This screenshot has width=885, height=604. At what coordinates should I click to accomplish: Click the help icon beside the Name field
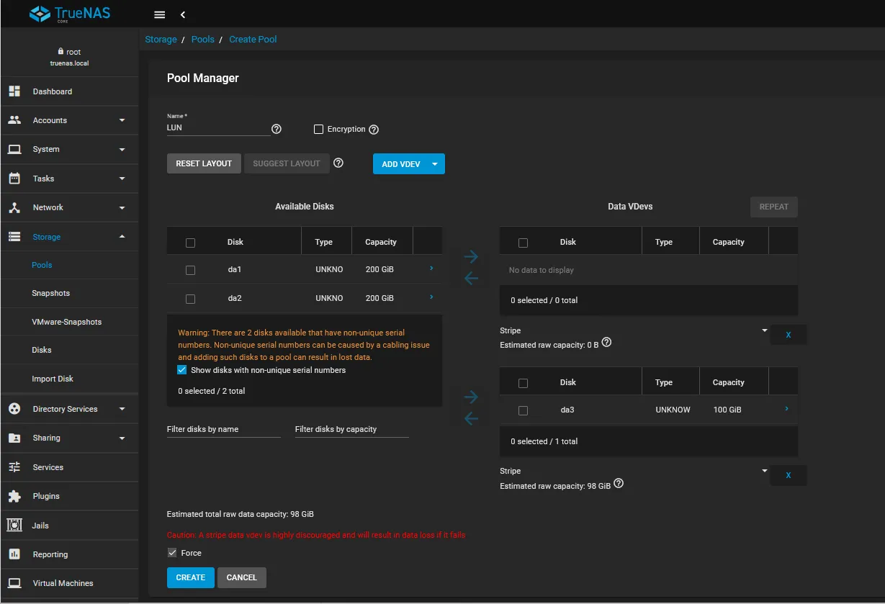277,130
